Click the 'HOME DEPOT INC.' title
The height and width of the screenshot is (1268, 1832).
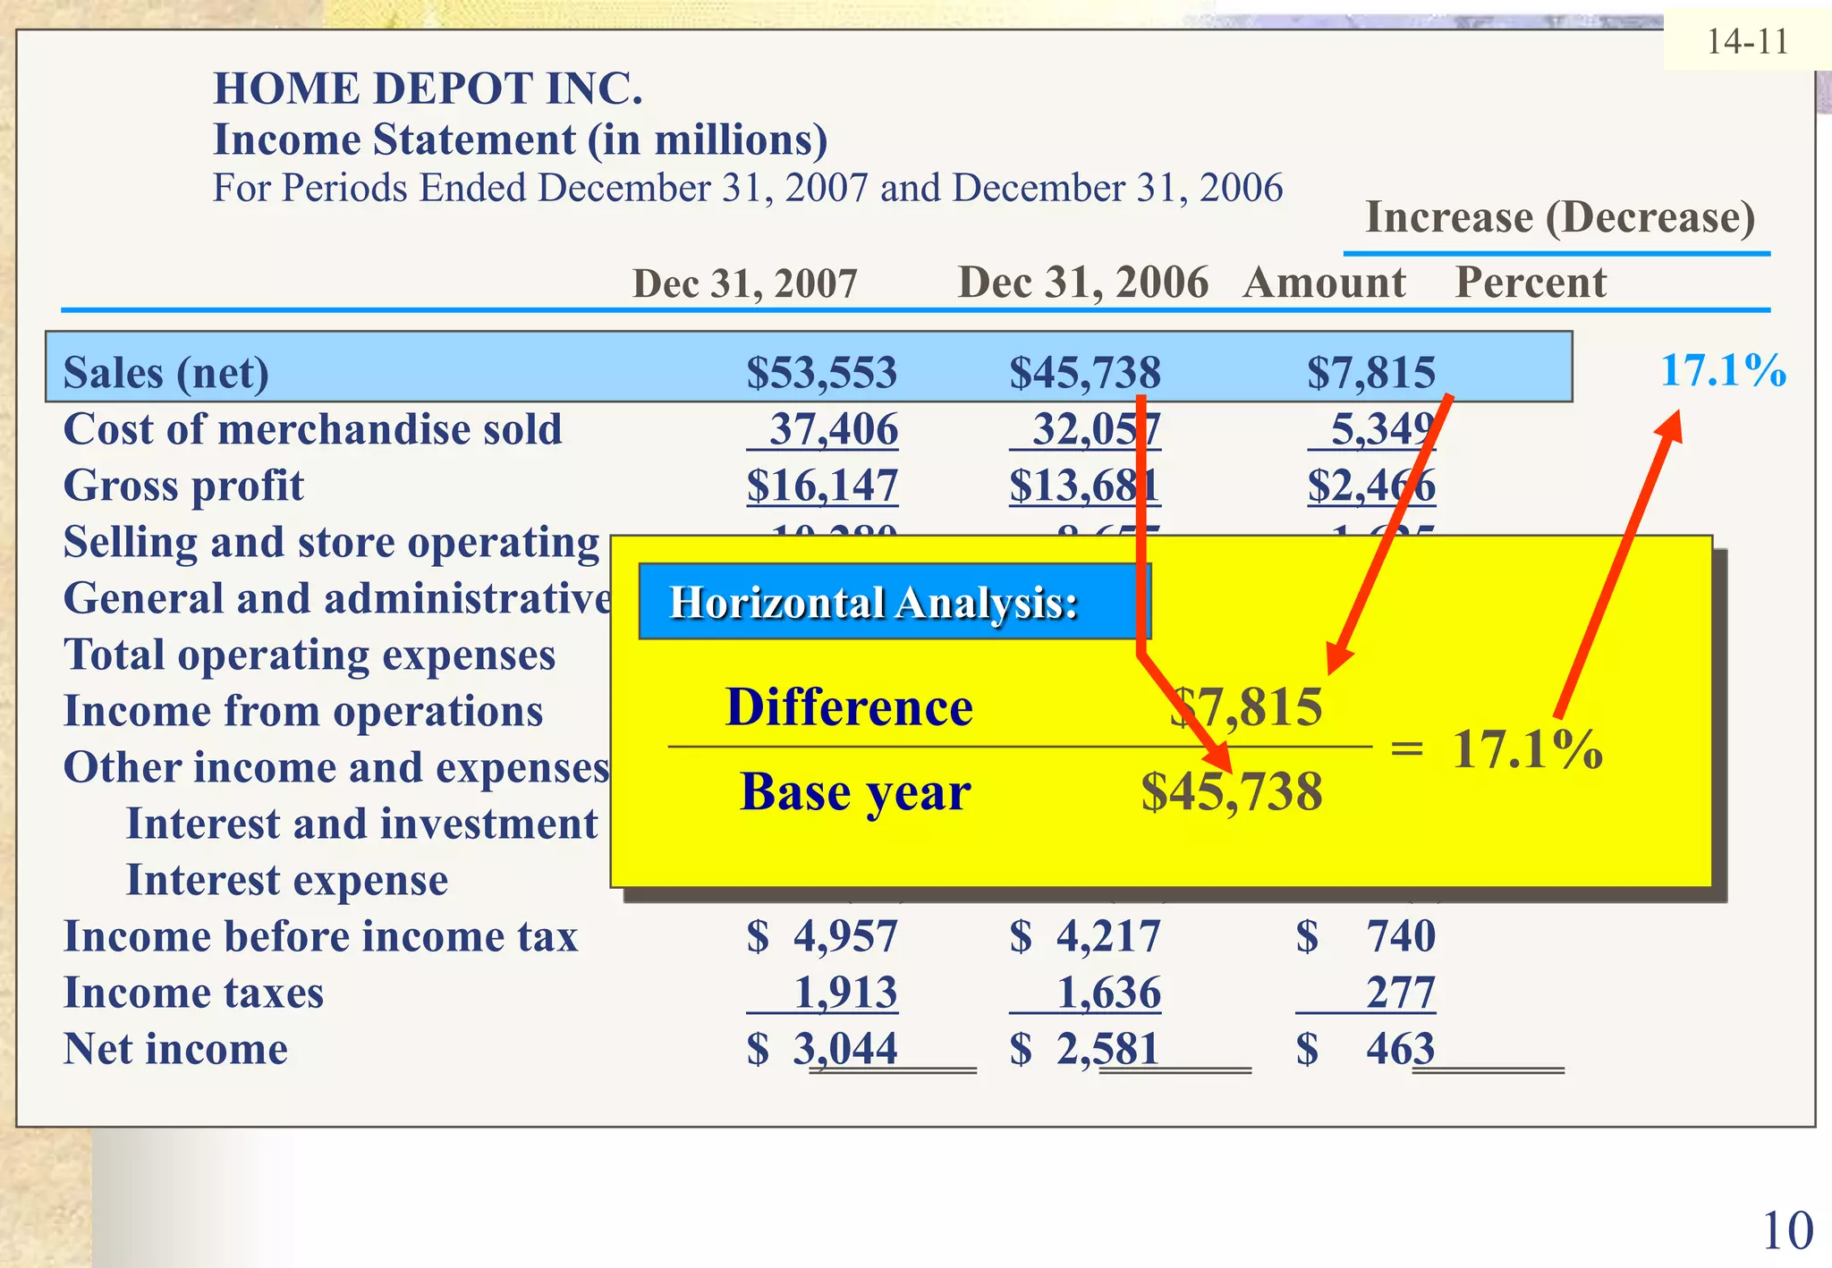(x=428, y=89)
